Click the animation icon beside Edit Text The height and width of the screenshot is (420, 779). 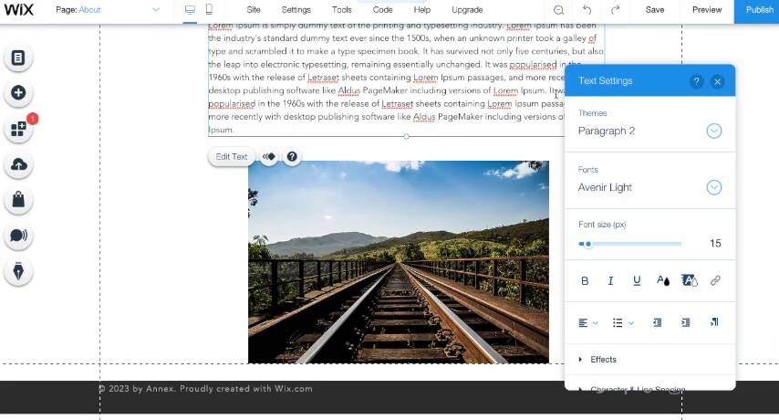pyautogui.click(x=269, y=157)
